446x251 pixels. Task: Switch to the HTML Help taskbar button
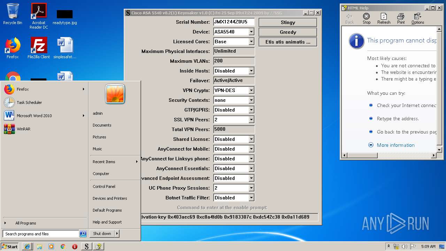coord(99,246)
